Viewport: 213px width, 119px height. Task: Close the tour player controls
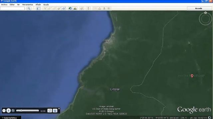point(59,109)
